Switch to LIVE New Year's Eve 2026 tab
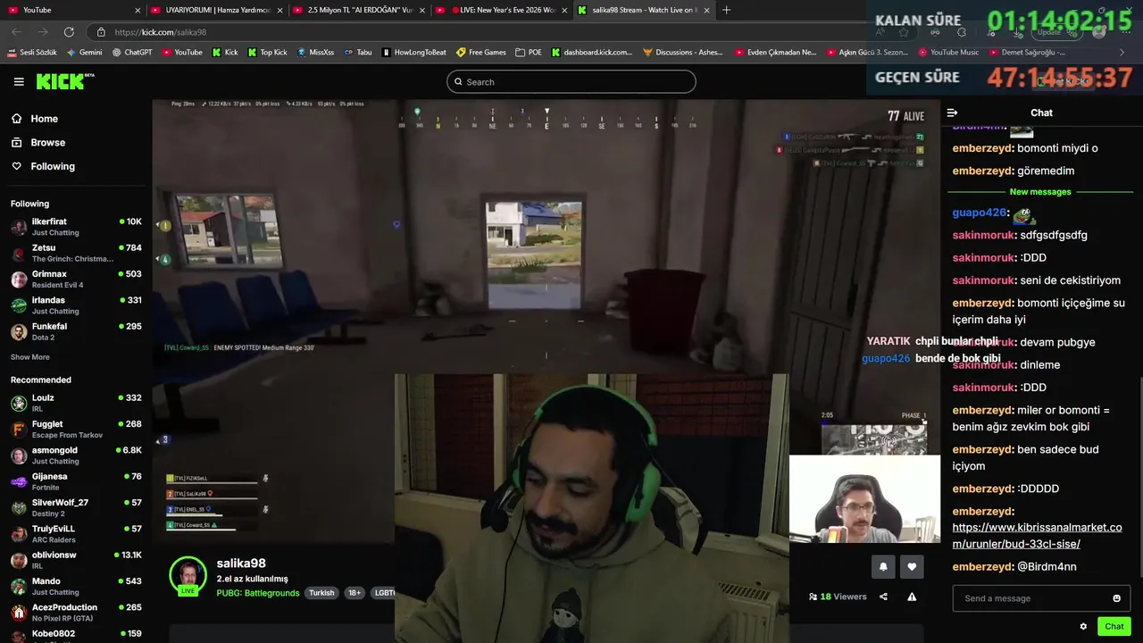This screenshot has width=1143, height=643. 501,10
